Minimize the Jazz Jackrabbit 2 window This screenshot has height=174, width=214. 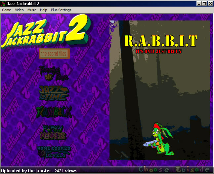click(x=199, y=3)
